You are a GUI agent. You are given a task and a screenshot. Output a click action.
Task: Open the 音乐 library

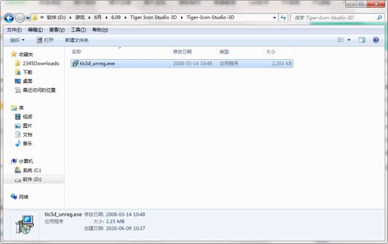[x=28, y=143]
